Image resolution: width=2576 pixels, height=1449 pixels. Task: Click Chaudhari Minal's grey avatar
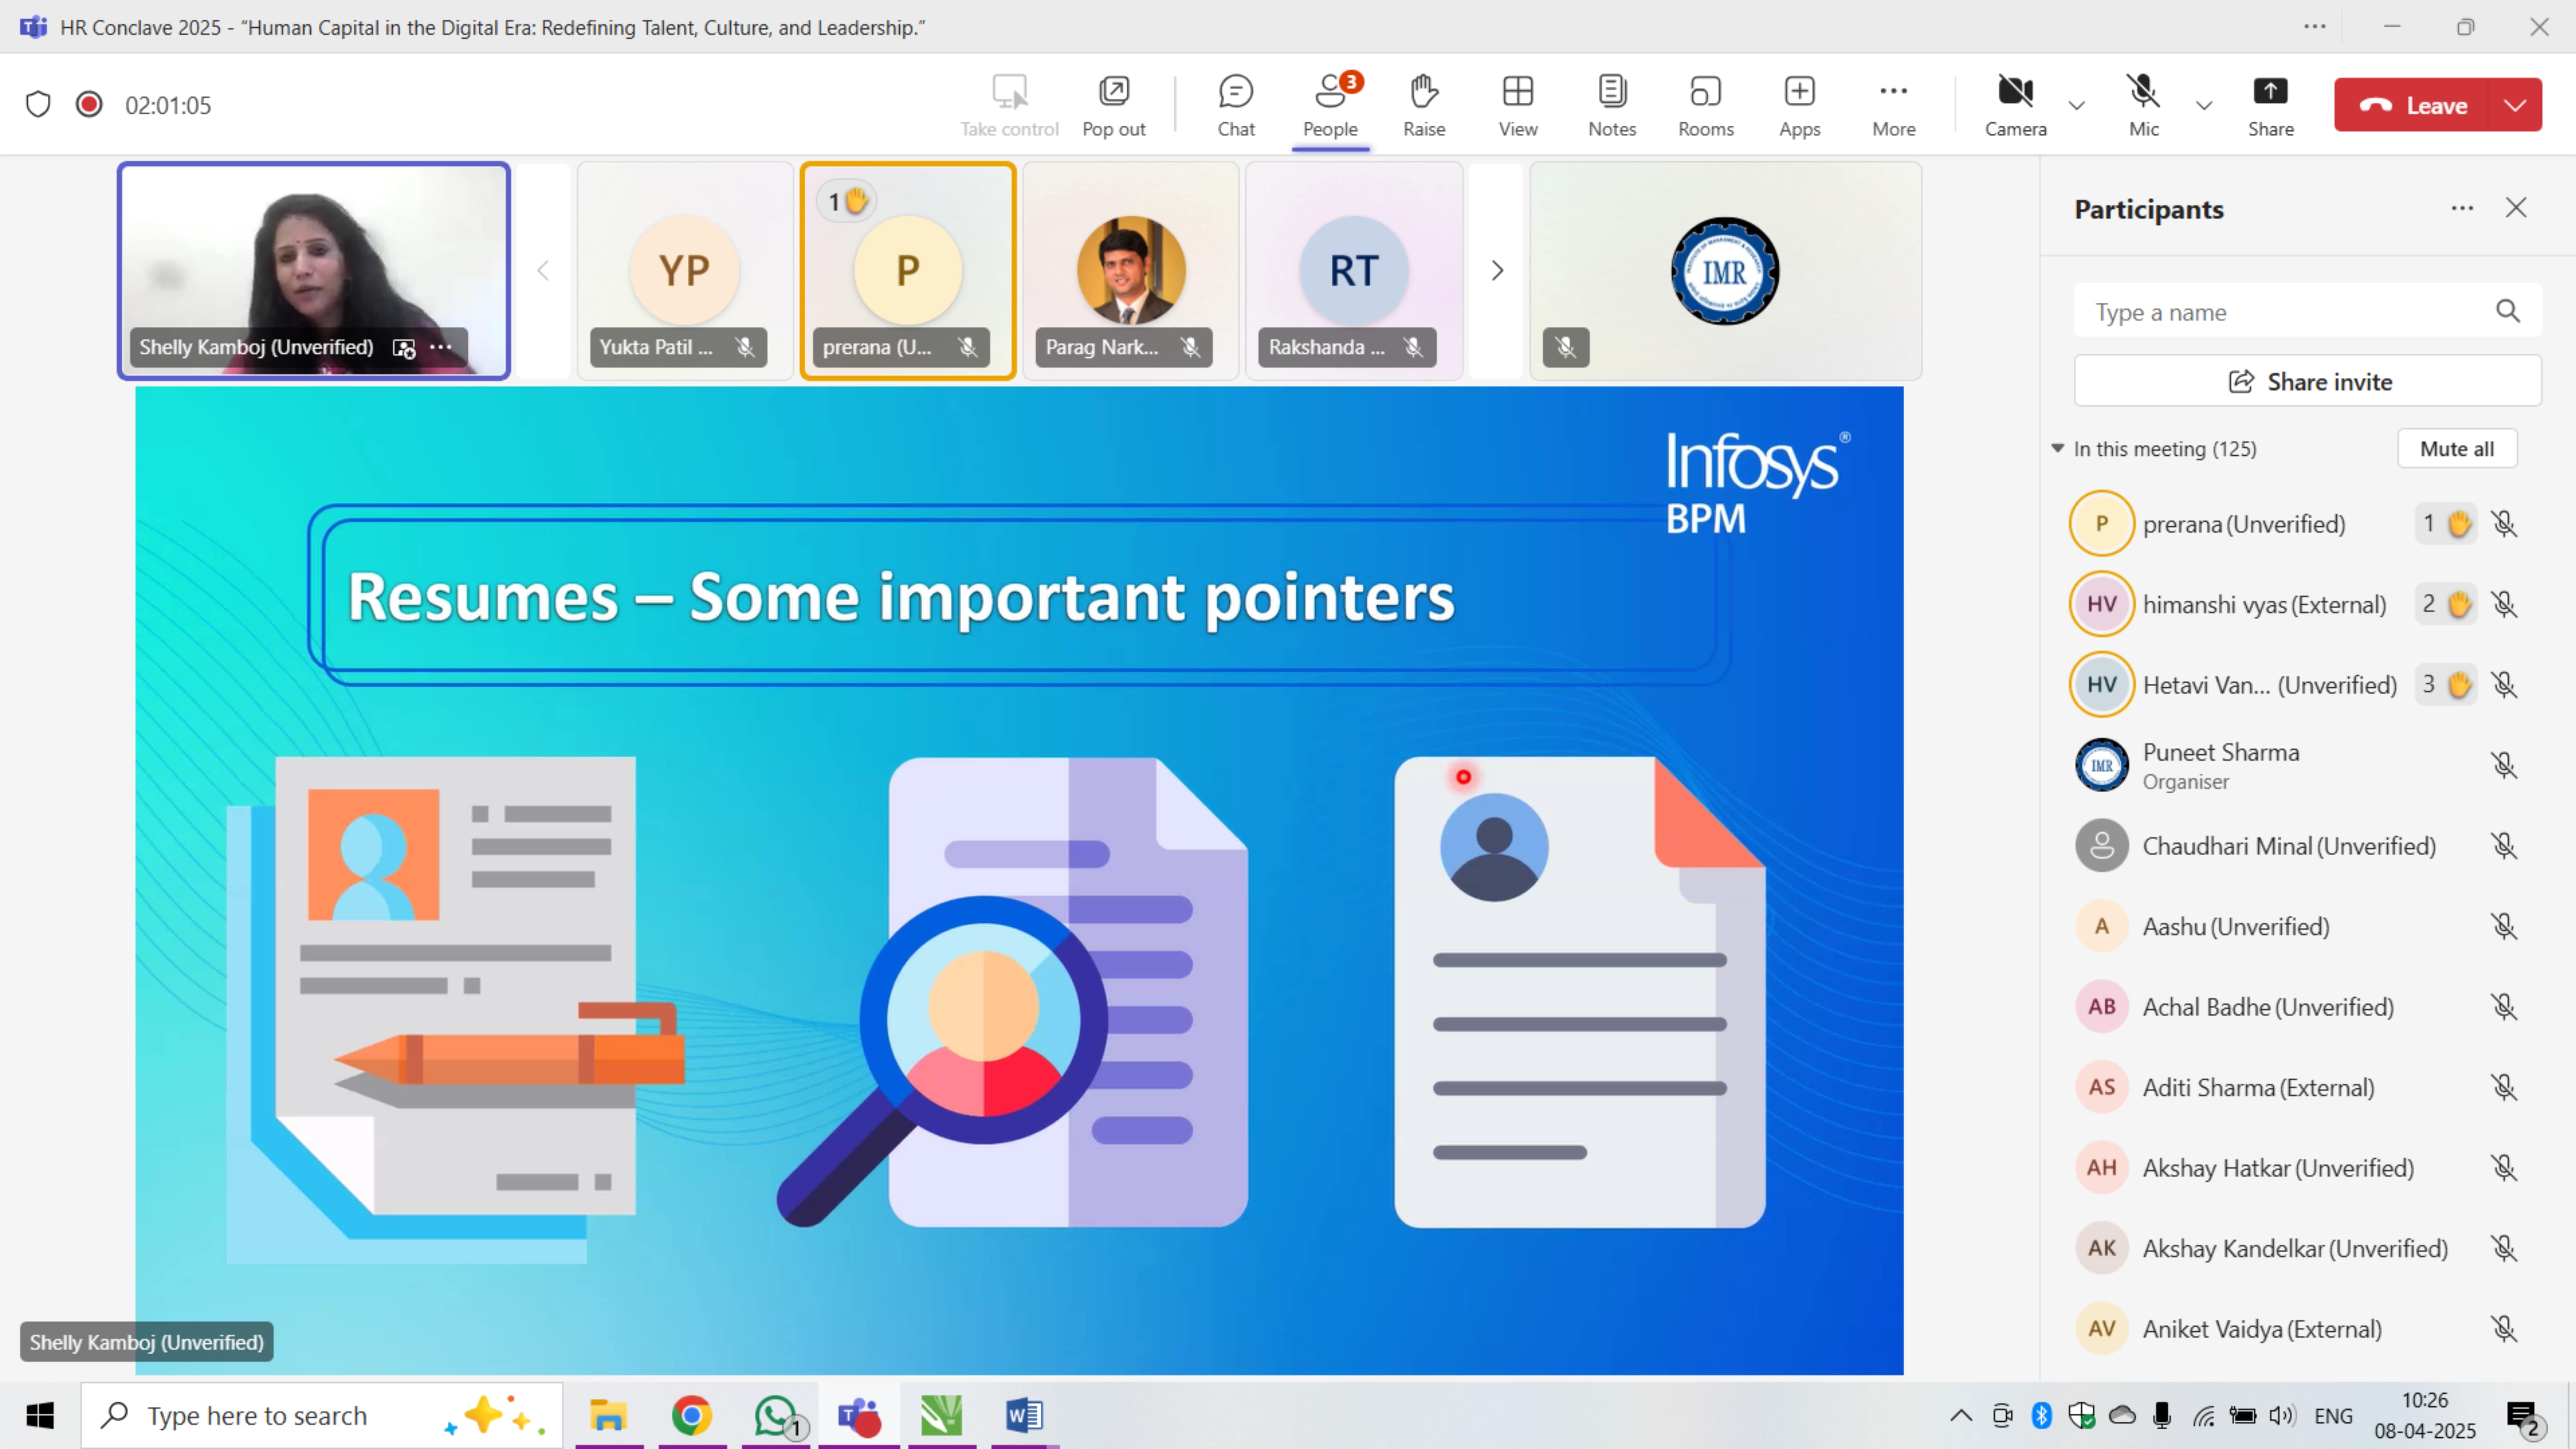click(2102, 846)
